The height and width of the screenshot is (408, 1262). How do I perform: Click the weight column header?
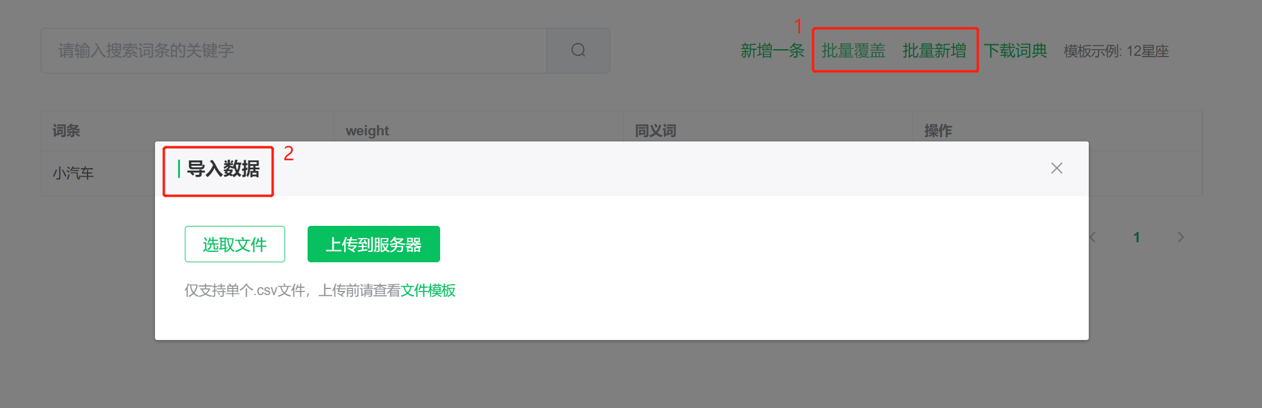(367, 131)
